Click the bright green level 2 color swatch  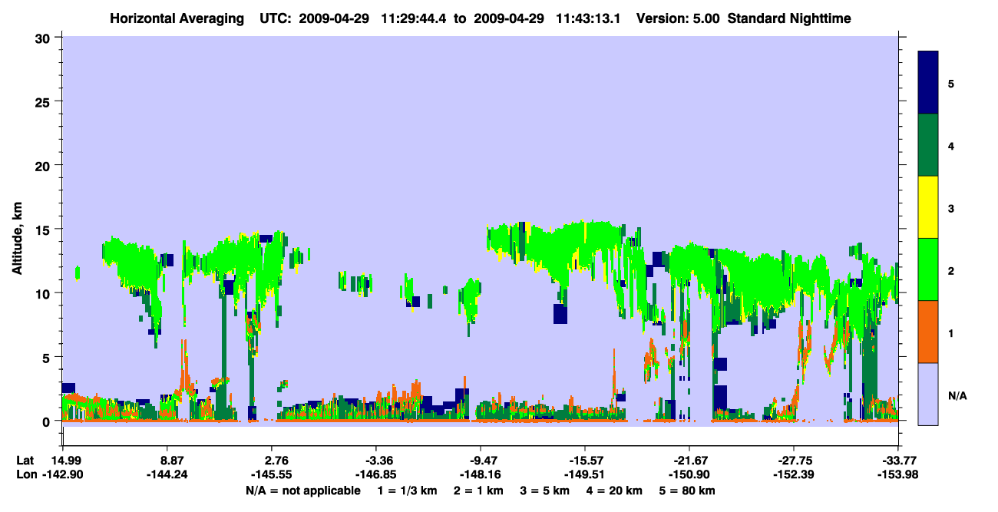(x=928, y=269)
